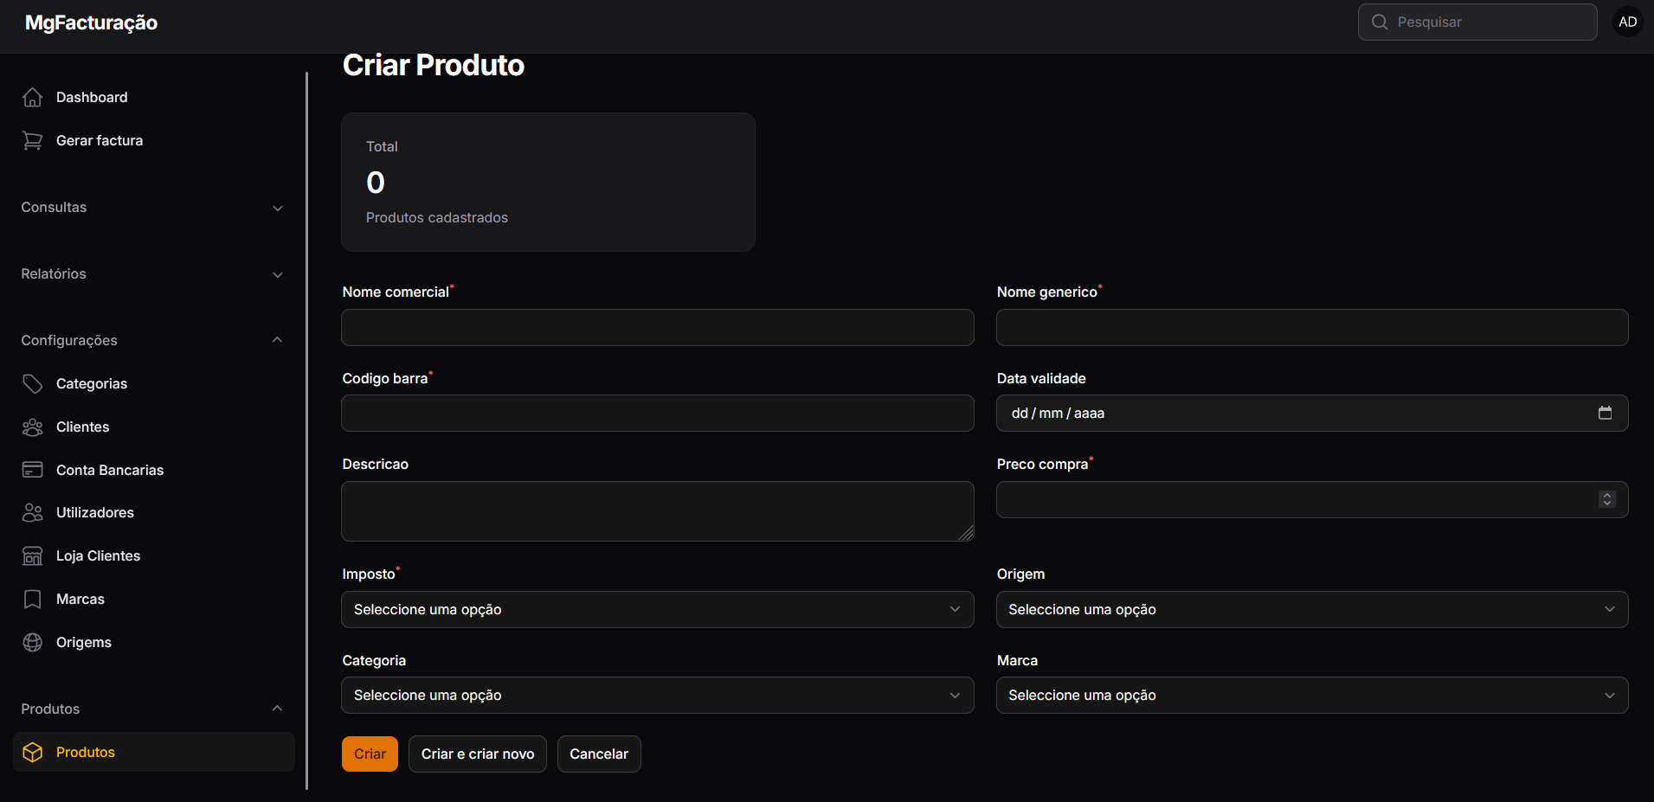Select the Categorias tag icon
Image resolution: width=1654 pixels, height=802 pixels.
pos(32,384)
